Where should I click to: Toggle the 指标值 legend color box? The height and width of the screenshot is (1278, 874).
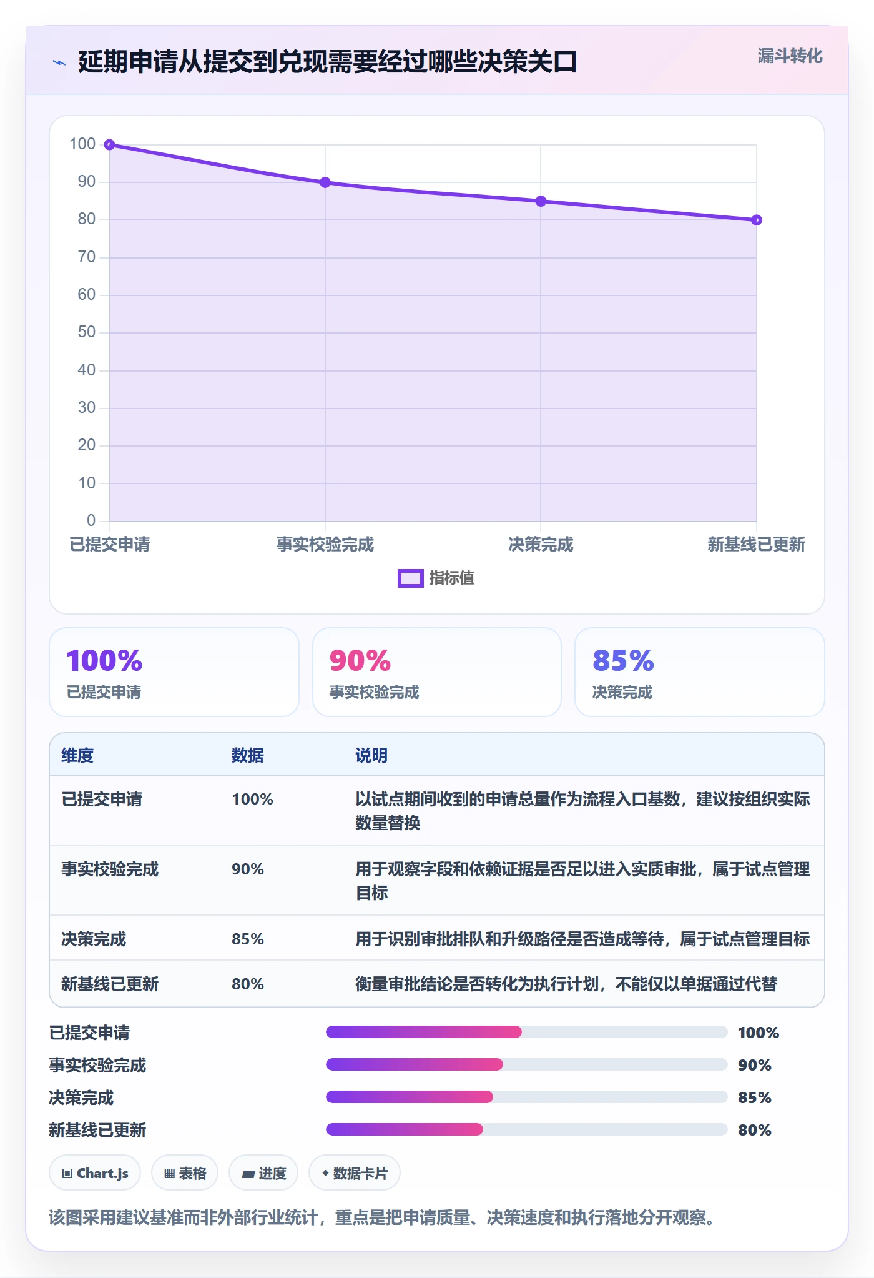[410, 578]
